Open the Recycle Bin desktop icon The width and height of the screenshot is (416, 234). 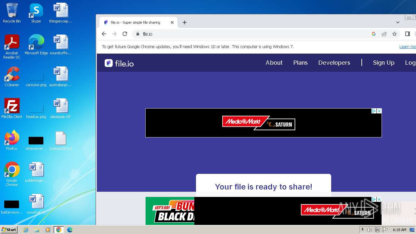12,13
